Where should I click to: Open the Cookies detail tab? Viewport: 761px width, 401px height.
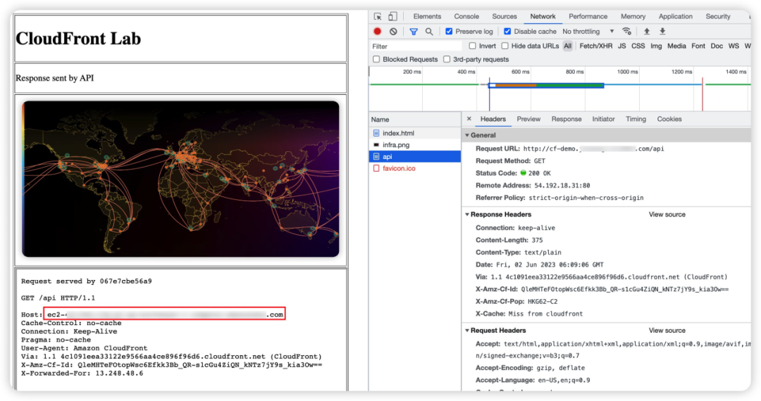point(669,119)
